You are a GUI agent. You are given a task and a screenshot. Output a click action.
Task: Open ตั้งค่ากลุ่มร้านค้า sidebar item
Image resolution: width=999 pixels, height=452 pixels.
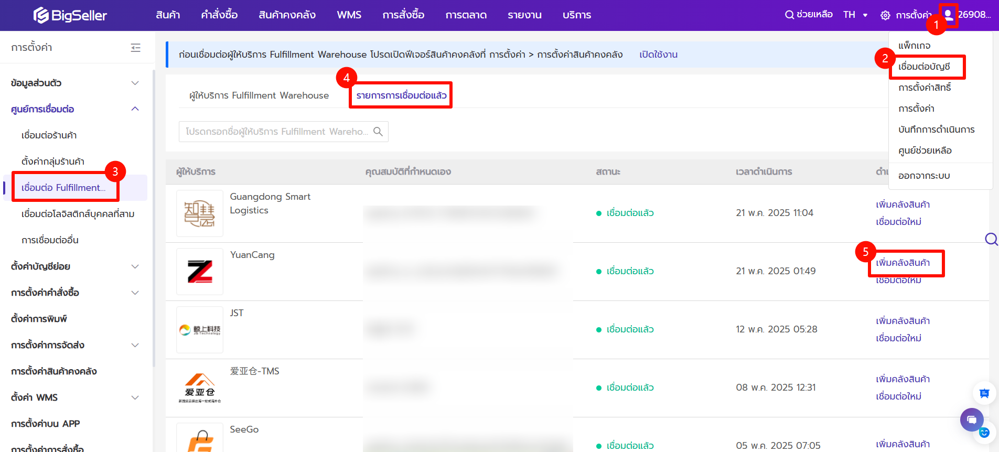(x=52, y=162)
